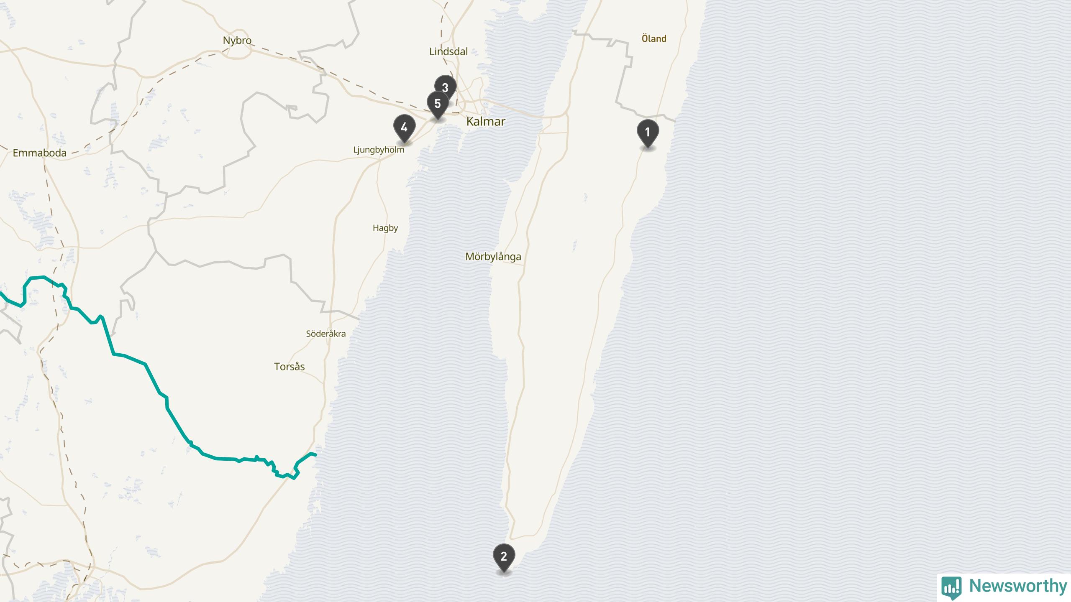Select the Lindsdal place label
This screenshot has width=1071, height=602.
pyautogui.click(x=448, y=51)
